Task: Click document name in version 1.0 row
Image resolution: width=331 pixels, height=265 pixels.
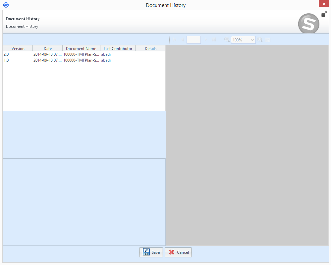Action: 81,60
